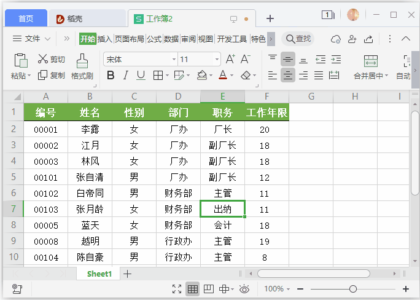Apply red font color icon
The height and width of the screenshot is (300, 420).
tap(223, 76)
